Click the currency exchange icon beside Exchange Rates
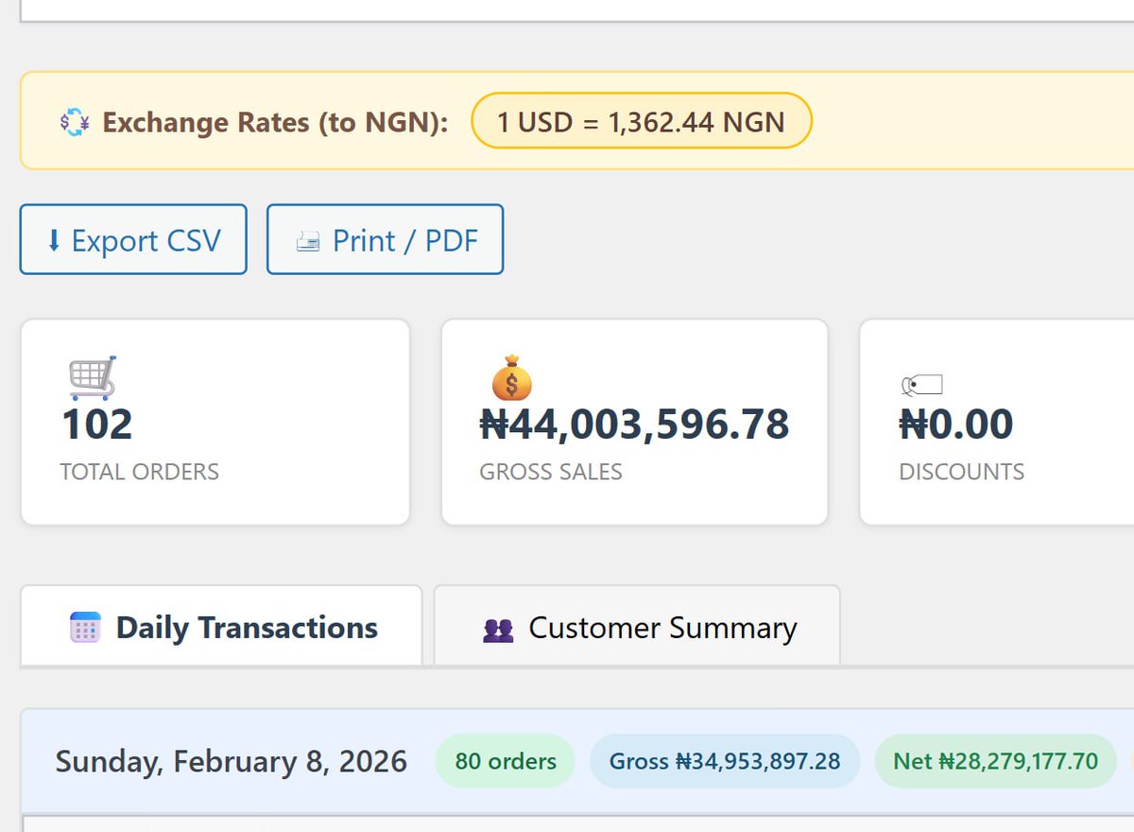Viewport: 1134px width, 832px height. pos(75,122)
